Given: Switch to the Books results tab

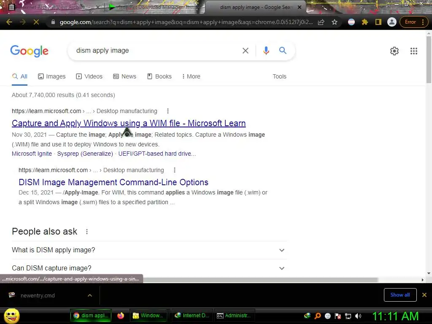Looking at the screenshot, I should [x=159, y=77].
